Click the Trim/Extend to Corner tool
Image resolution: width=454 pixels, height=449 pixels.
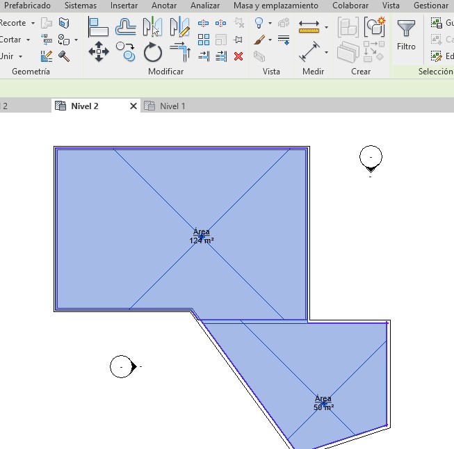180,52
